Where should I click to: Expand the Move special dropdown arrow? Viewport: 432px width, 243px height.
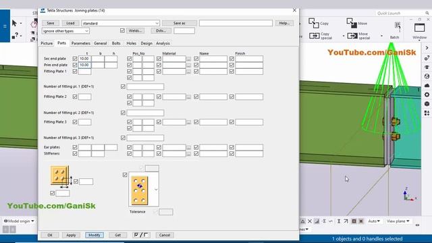pos(381,36)
